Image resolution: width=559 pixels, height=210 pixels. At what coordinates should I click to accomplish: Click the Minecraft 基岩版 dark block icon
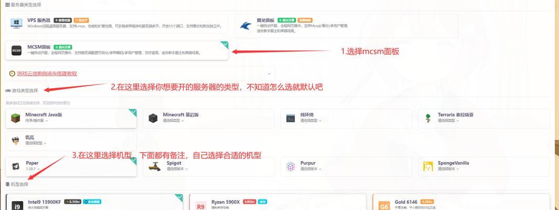pyautogui.click(x=153, y=118)
